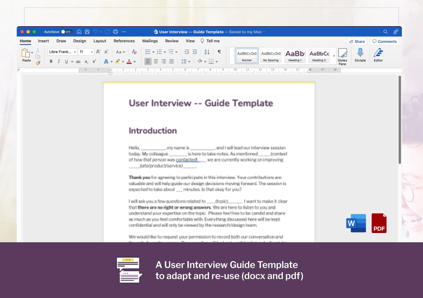Click the Share button
This screenshot has width=423, height=298.
coord(357,41)
